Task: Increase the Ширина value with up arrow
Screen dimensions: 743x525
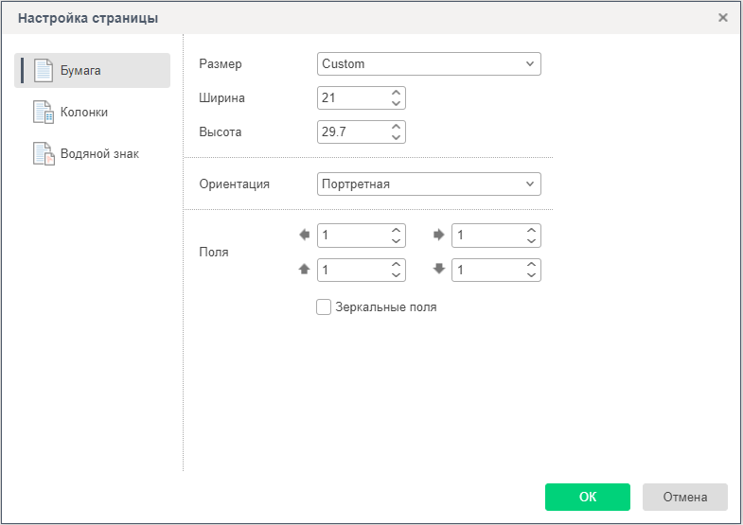Action: click(396, 93)
